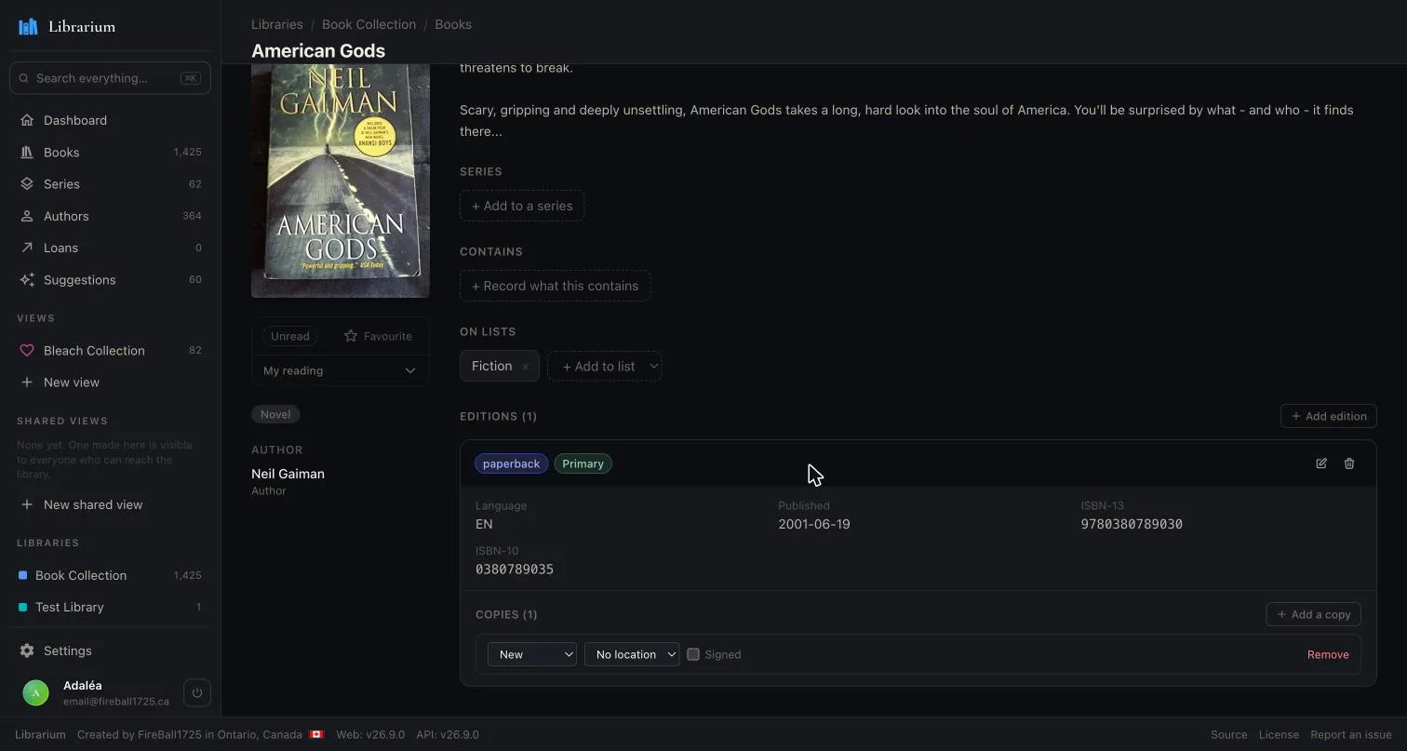Click the Novel tag

click(275, 414)
